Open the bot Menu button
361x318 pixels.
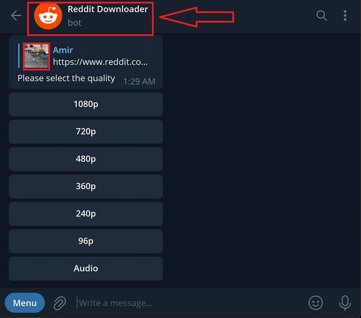(x=25, y=303)
